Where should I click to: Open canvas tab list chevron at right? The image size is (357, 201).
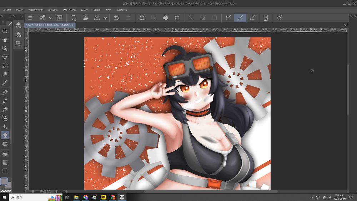point(345,25)
